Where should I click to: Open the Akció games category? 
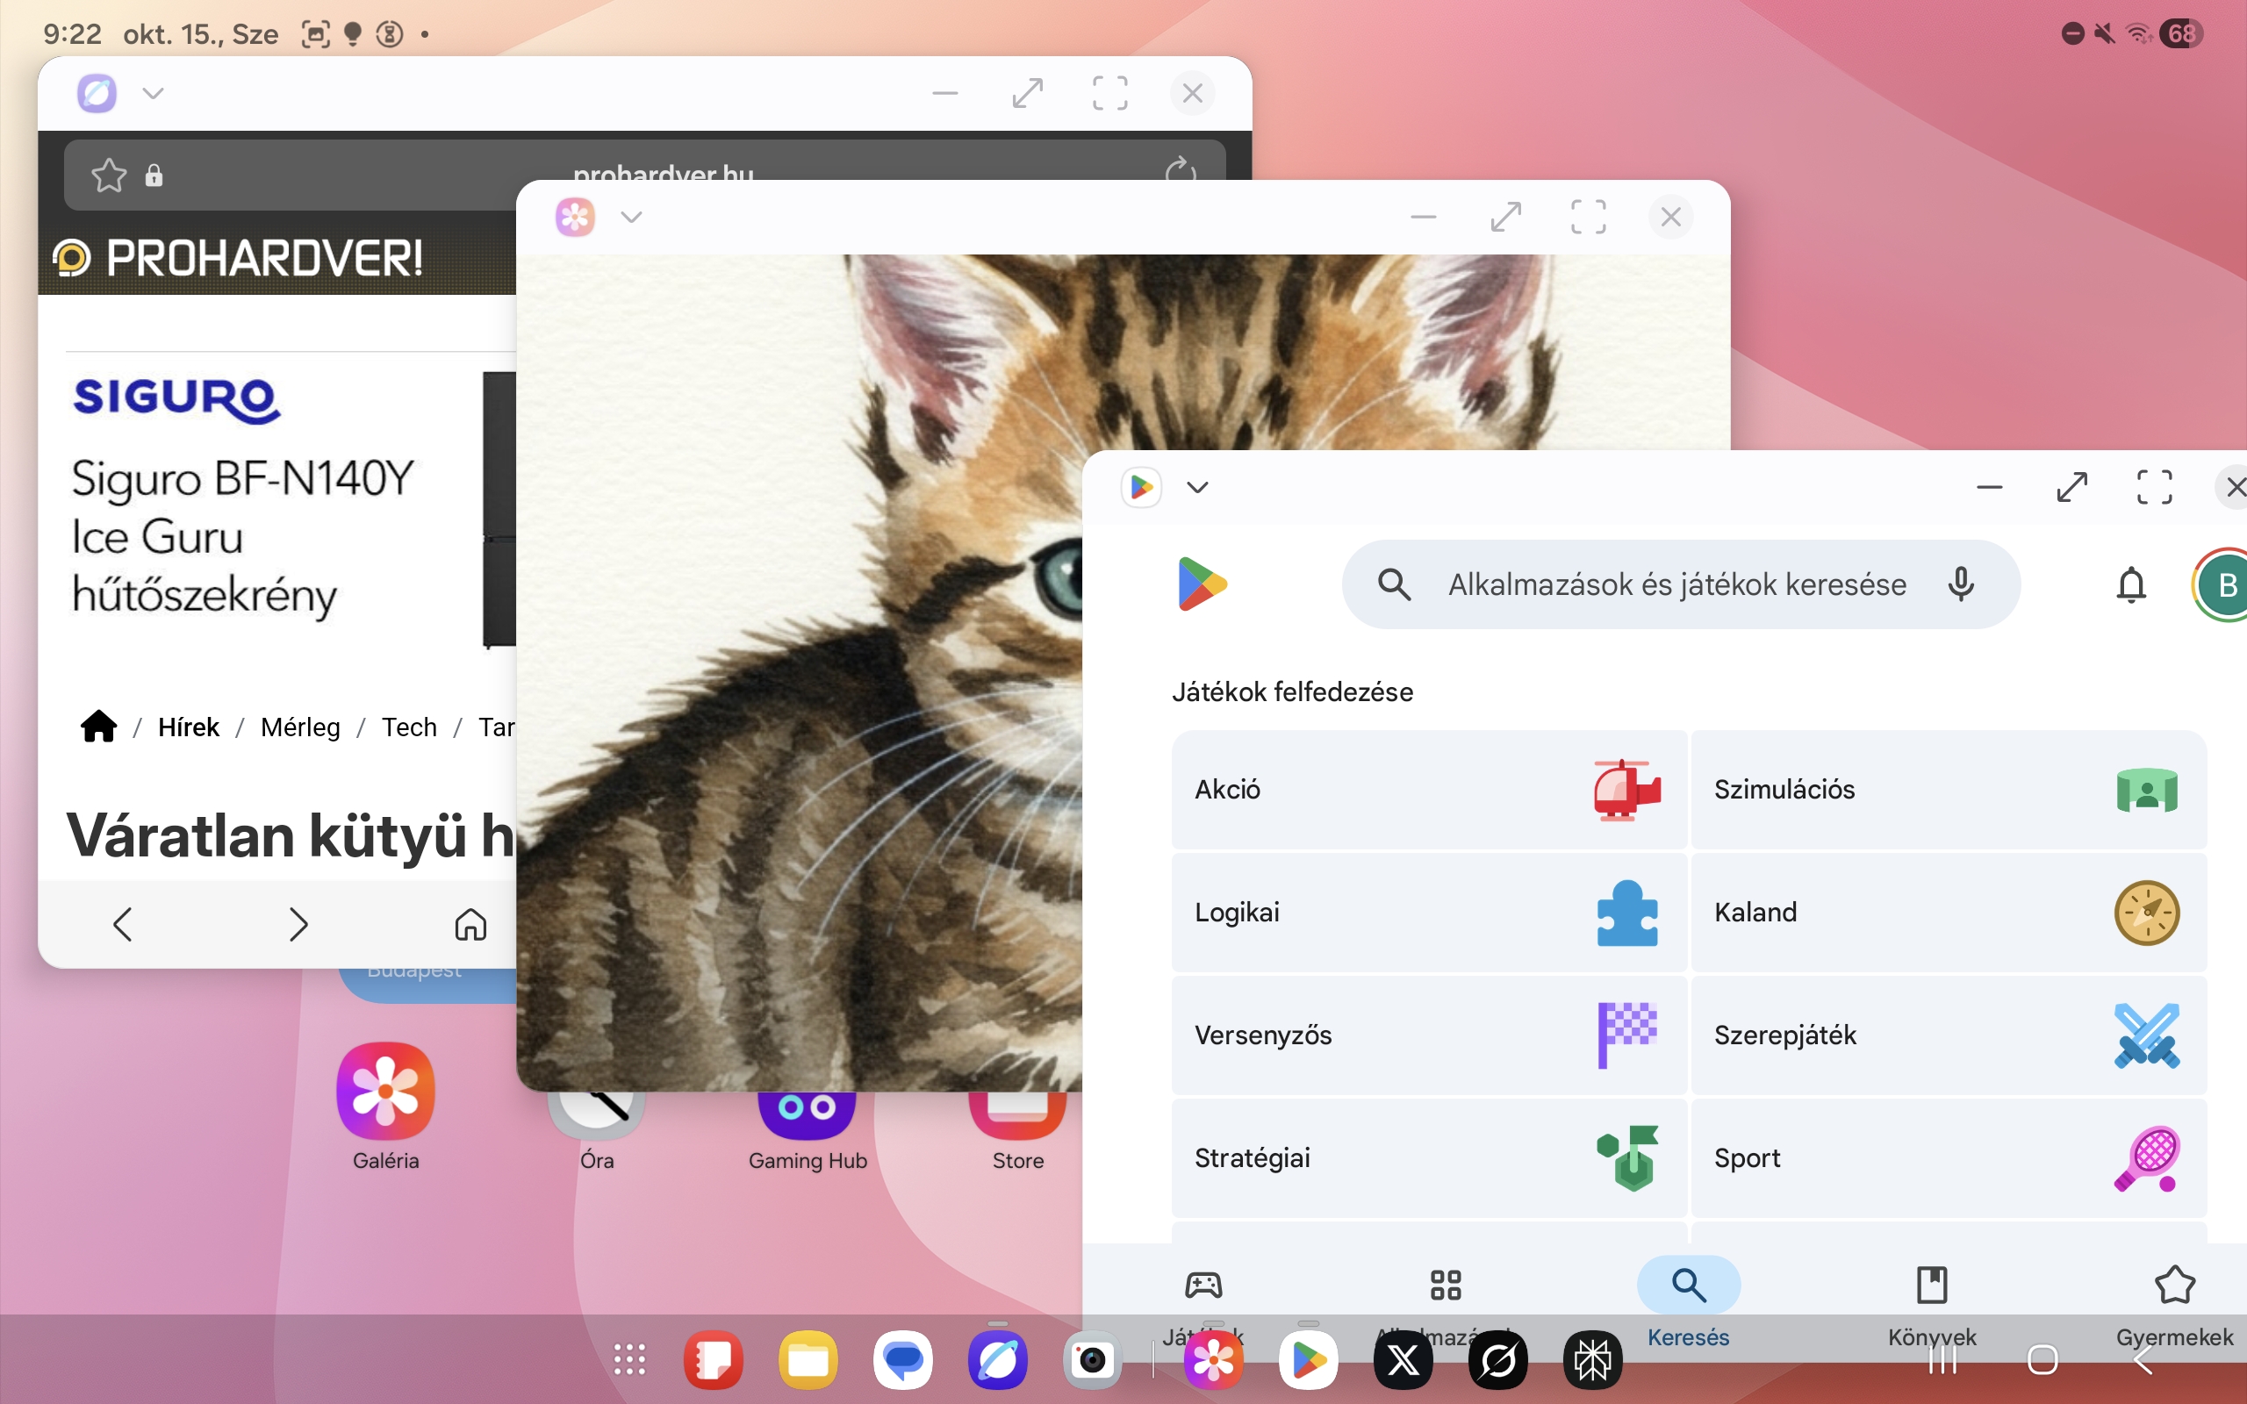[1428, 789]
